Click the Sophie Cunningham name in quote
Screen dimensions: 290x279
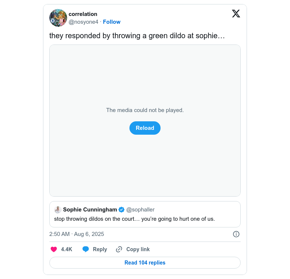click(90, 210)
